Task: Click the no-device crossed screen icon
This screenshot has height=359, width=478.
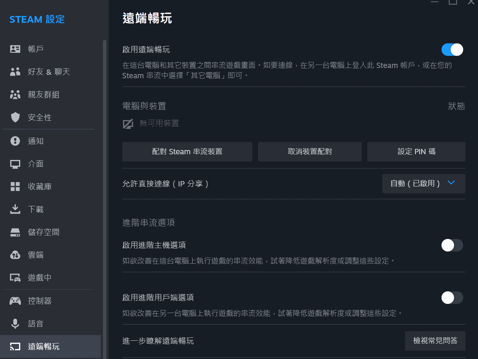Action: pyautogui.click(x=128, y=123)
